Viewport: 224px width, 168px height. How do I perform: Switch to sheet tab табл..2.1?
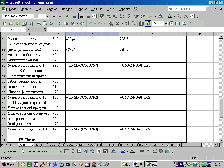pyautogui.click(x=50, y=145)
